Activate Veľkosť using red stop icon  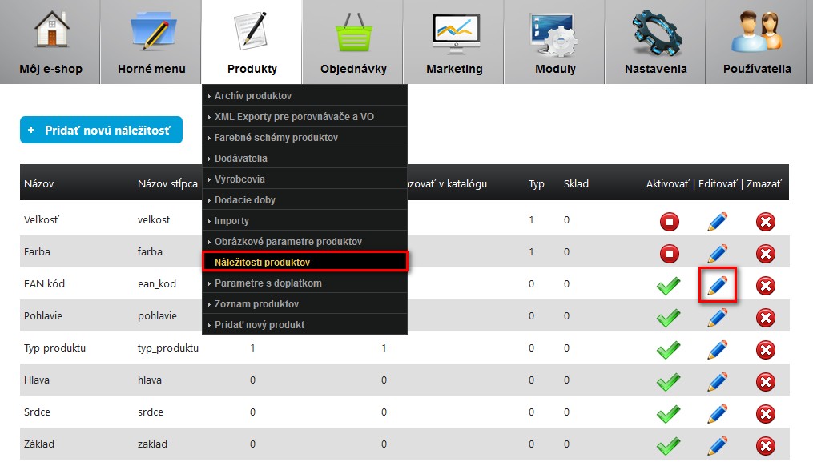669,222
